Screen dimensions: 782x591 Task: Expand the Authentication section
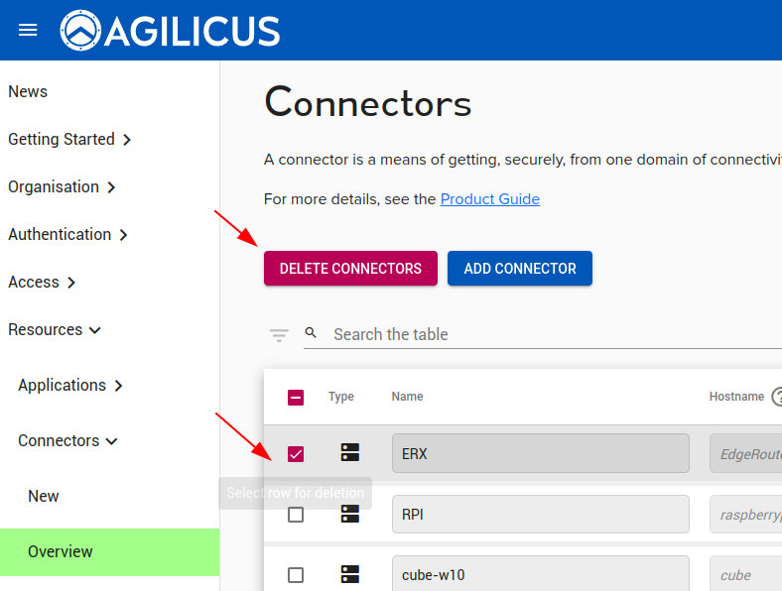[67, 234]
